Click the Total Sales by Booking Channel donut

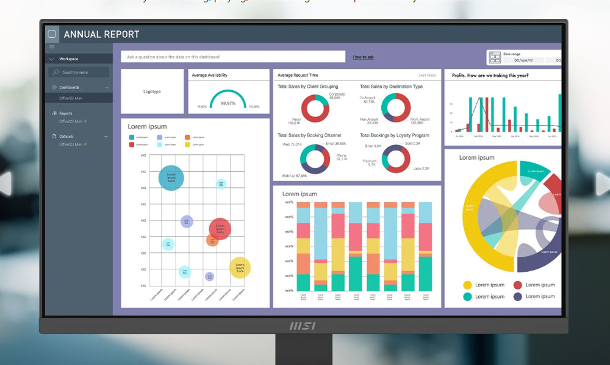[315, 159]
